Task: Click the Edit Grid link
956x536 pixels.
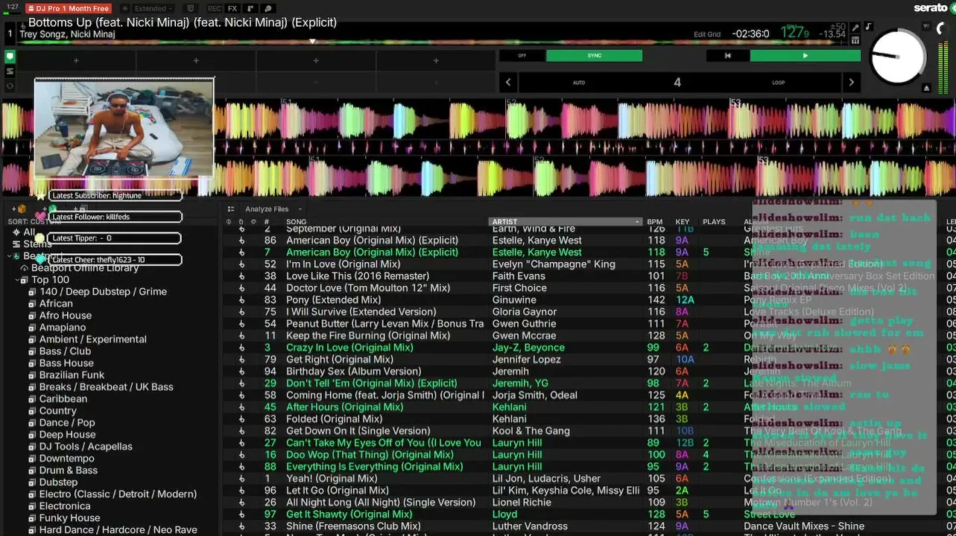Action: (x=707, y=35)
